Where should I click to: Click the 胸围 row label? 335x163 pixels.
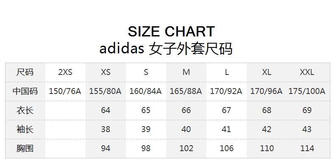(x=25, y=148)
